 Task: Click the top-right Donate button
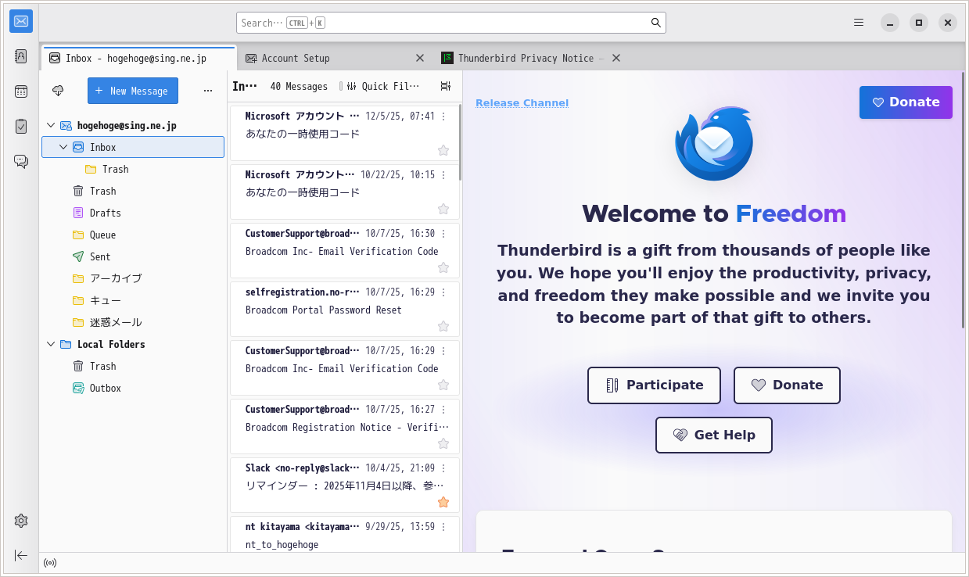pyautogui.click(x=906, y=102)
